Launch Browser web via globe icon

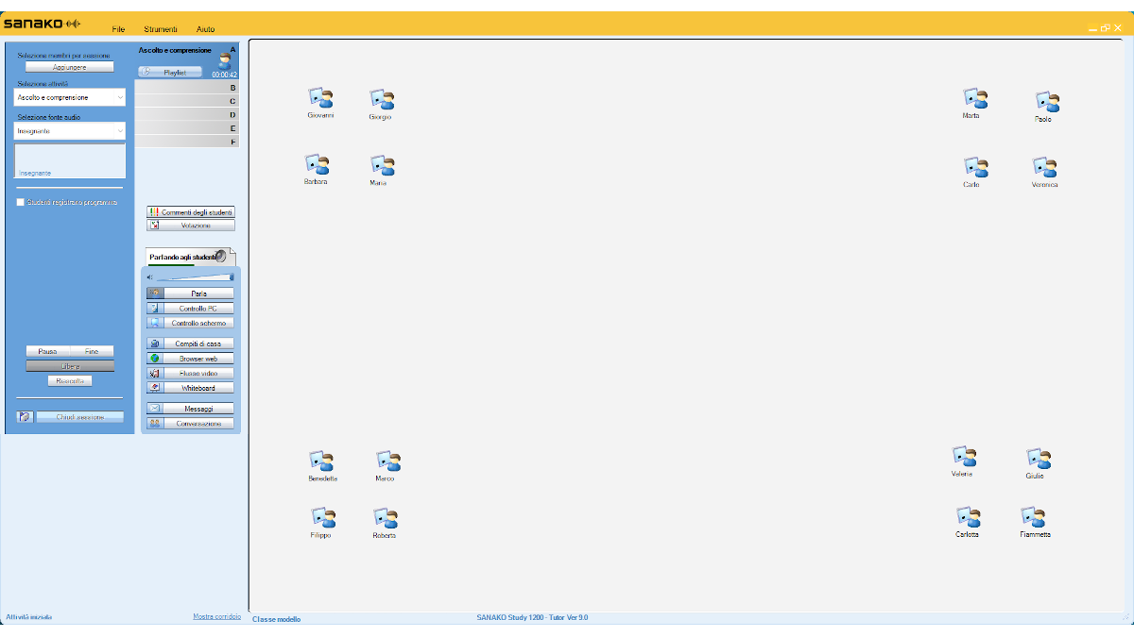154,359
